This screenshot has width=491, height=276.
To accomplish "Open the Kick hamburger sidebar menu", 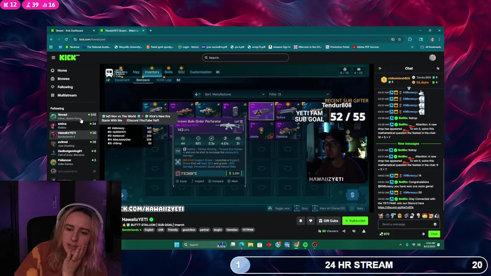I will [x=53, y=58].
